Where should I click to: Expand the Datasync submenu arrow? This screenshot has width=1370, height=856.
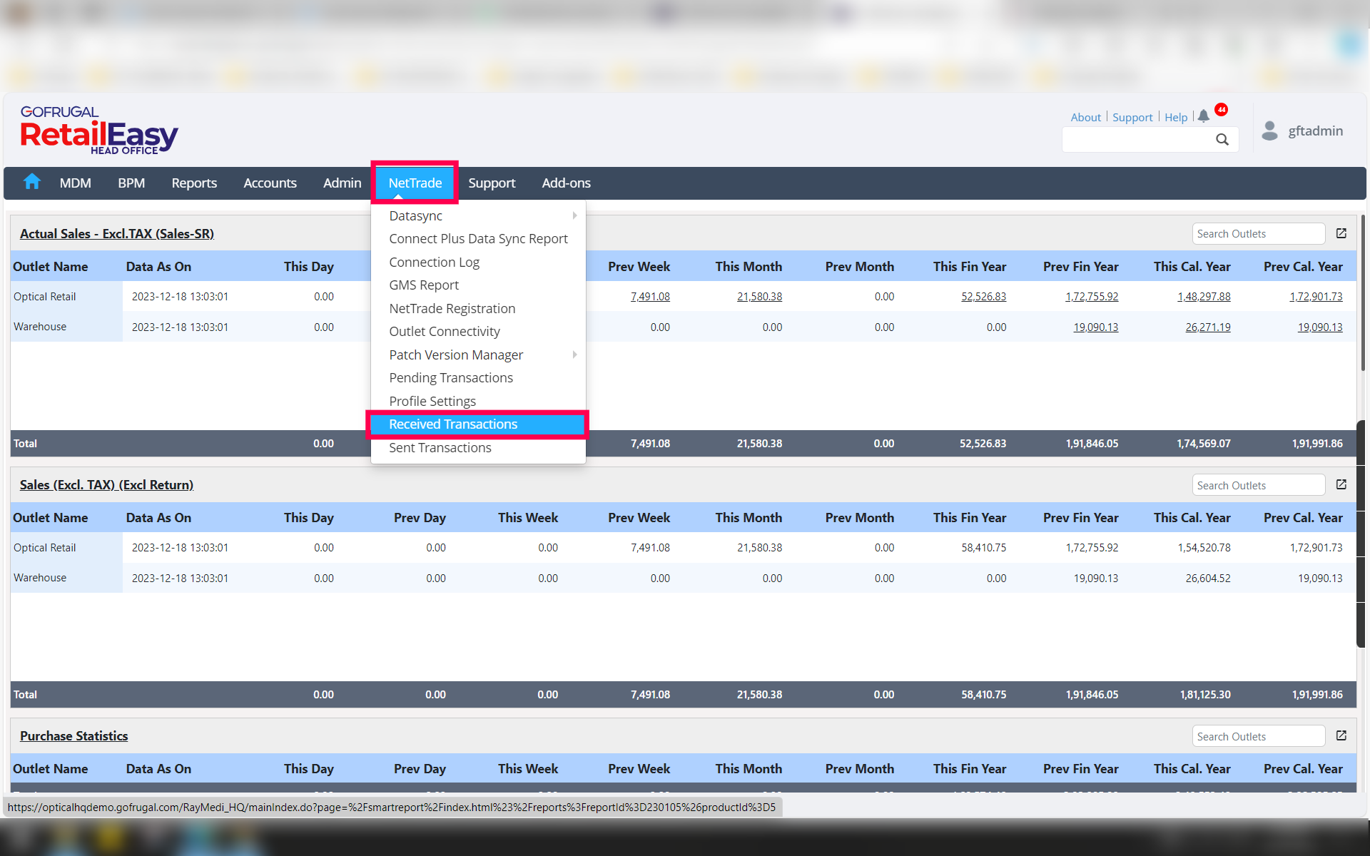(x=574, y=215)
